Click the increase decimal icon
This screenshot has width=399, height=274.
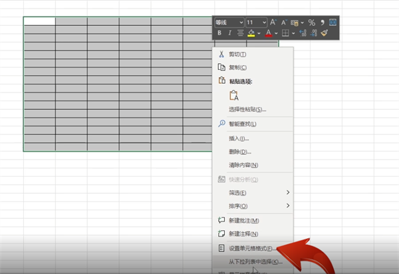point(301,33)
